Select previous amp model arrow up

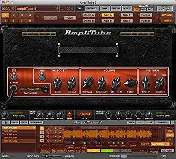[x=45, y=87]
